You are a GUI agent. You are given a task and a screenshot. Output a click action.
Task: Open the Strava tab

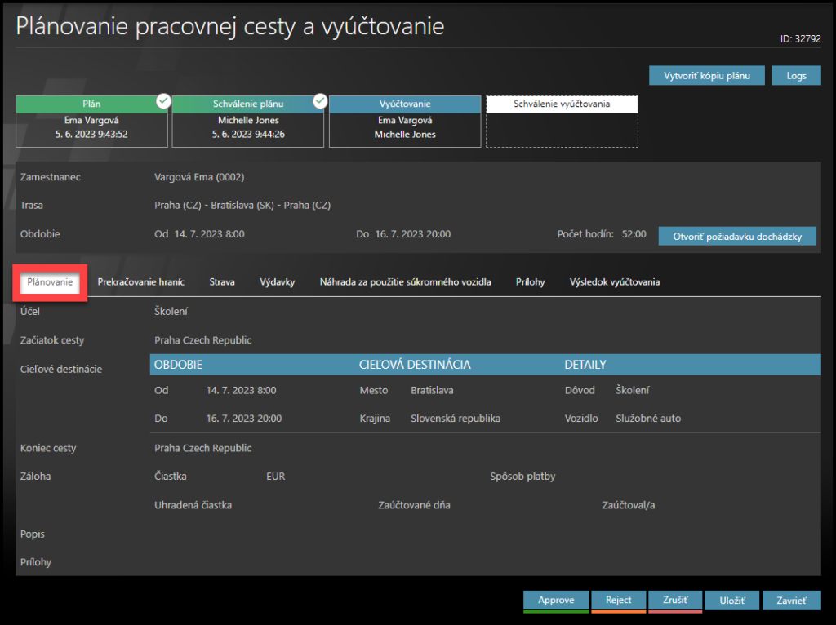pyautogui.click(x=221, y=282)
